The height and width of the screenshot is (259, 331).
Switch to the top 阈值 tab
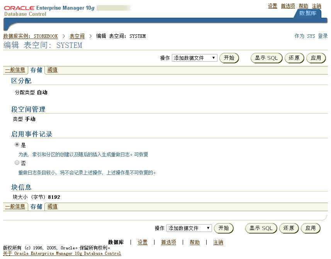tap(53, 70)
